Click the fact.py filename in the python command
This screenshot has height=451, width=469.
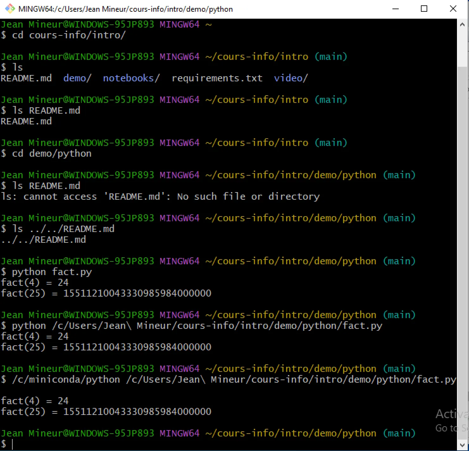click(x=72, y=272)
